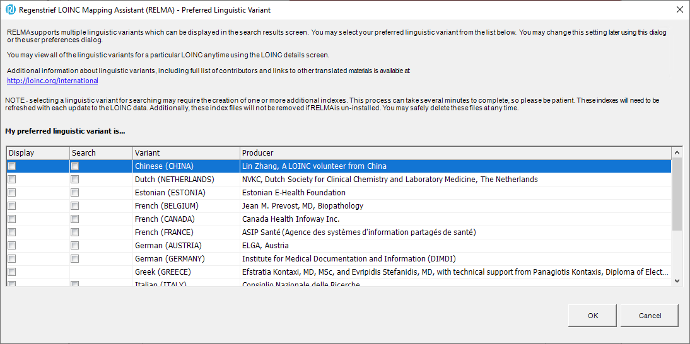Select the Chinese (CHINA) variant cell

186,166
